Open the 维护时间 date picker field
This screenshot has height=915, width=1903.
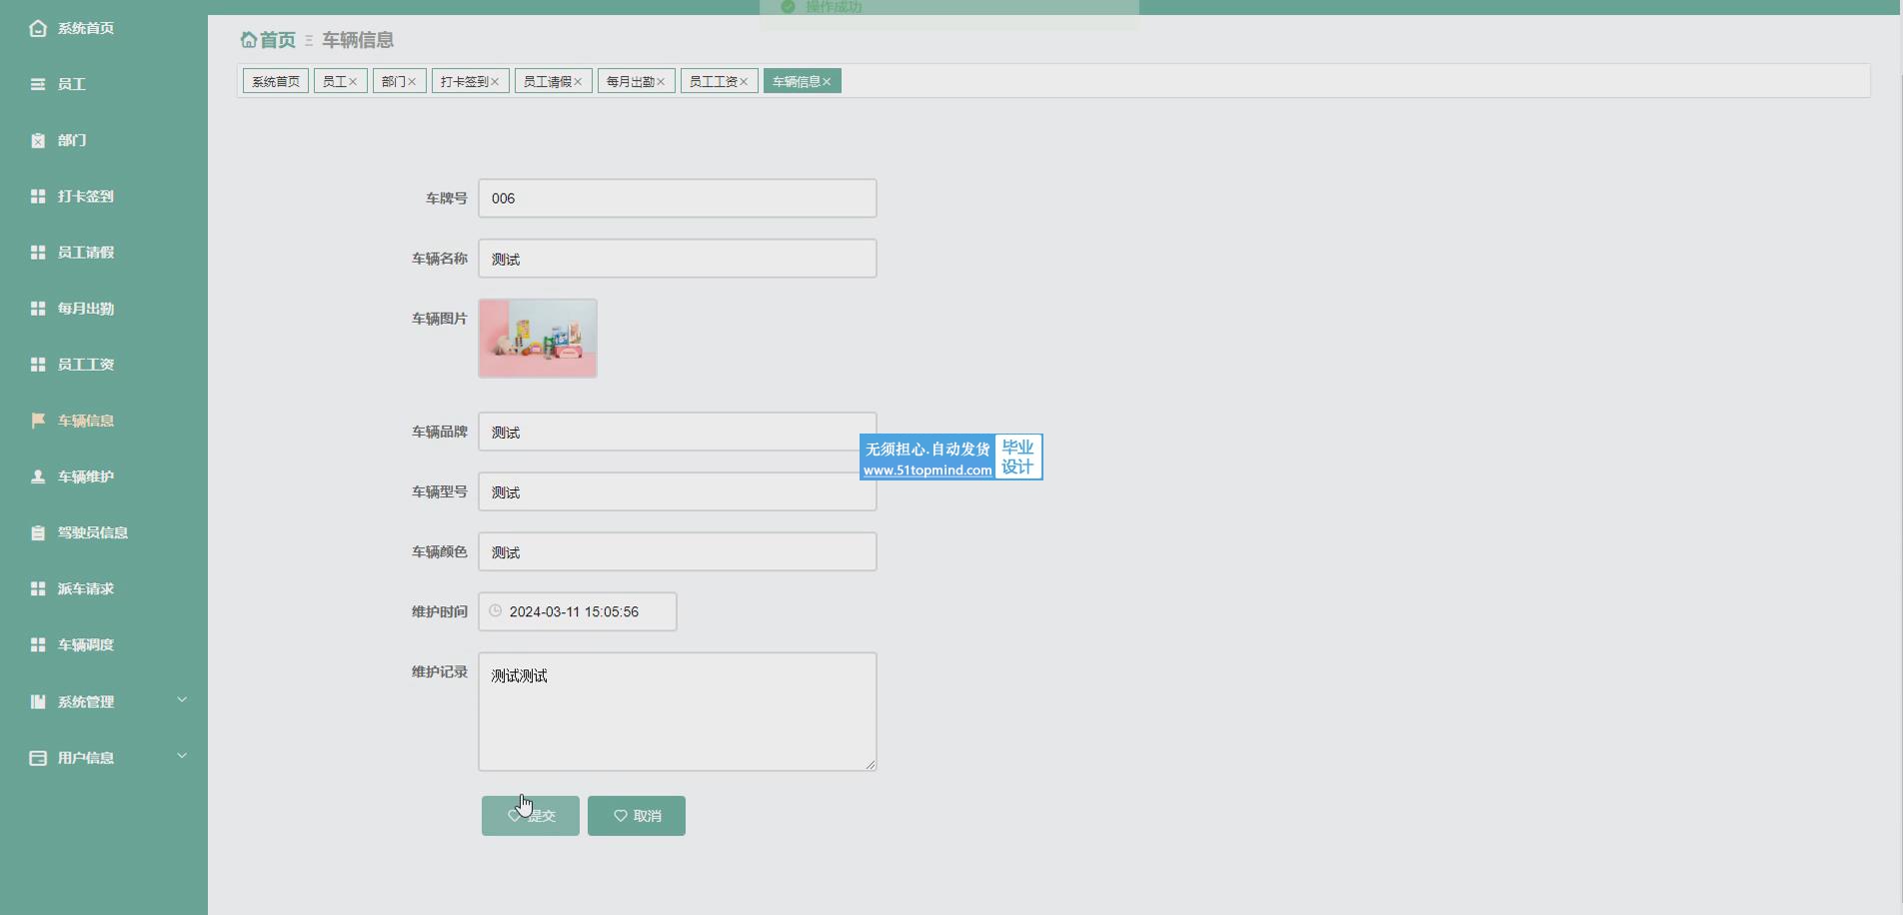[585, 611]
